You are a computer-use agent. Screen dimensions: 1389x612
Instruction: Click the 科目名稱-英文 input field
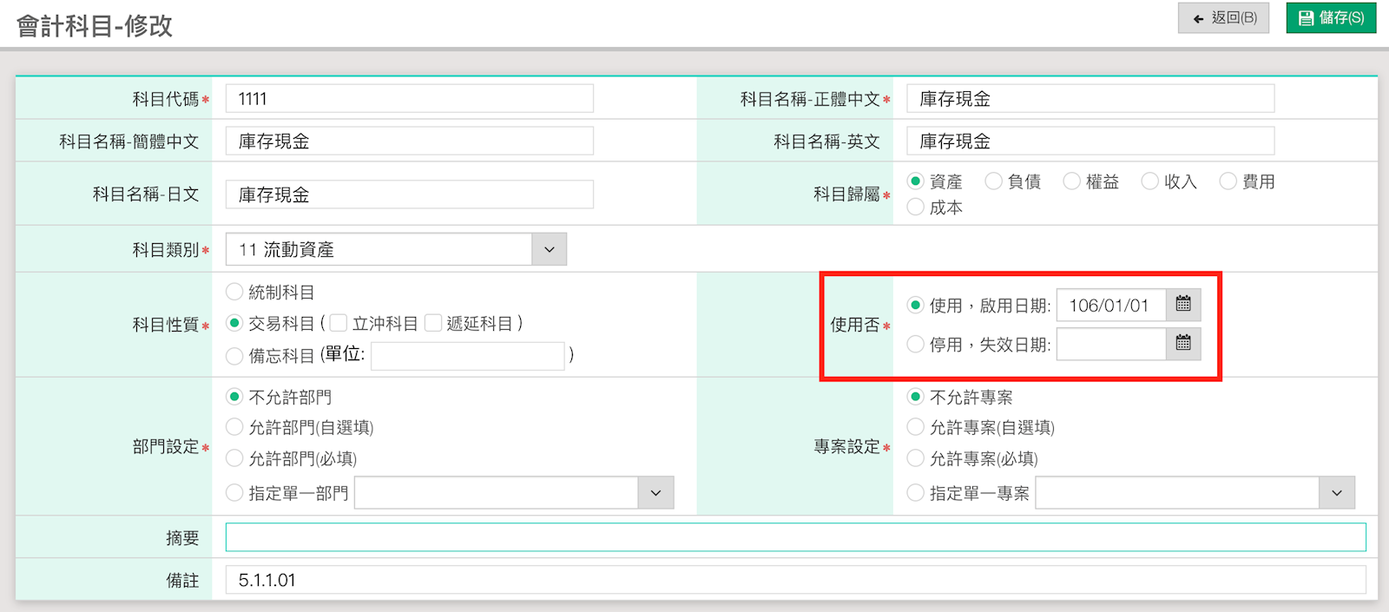point(1090,141)
